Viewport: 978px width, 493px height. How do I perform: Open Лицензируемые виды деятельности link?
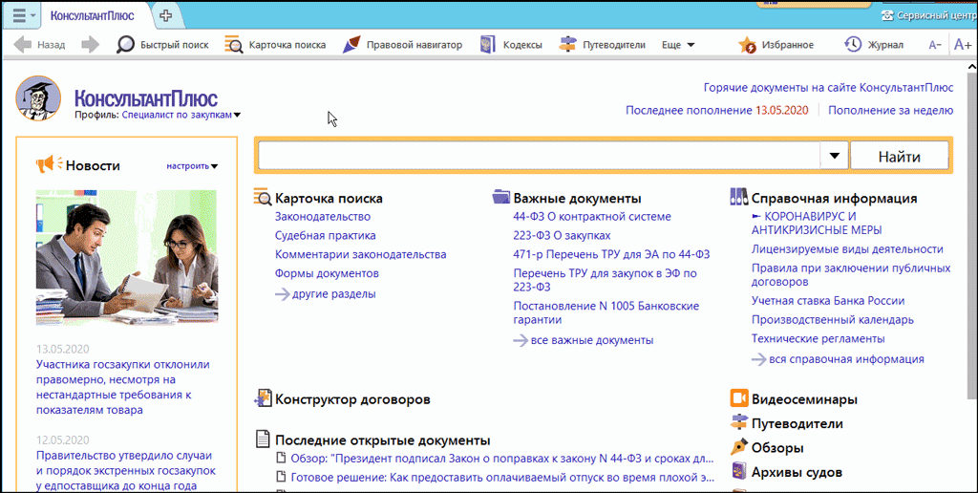tap(847, 249)
